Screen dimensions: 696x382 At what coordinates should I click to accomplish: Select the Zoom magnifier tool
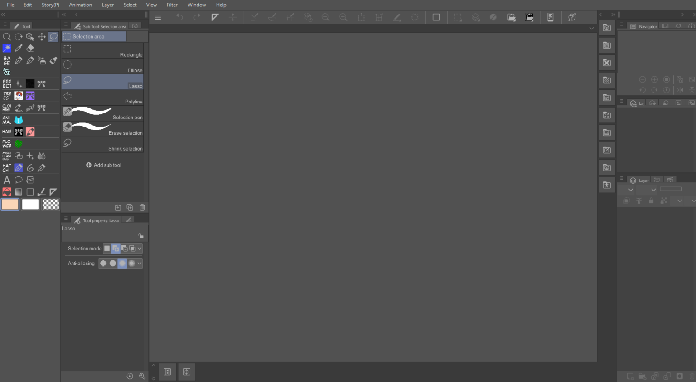click(7, 37)
